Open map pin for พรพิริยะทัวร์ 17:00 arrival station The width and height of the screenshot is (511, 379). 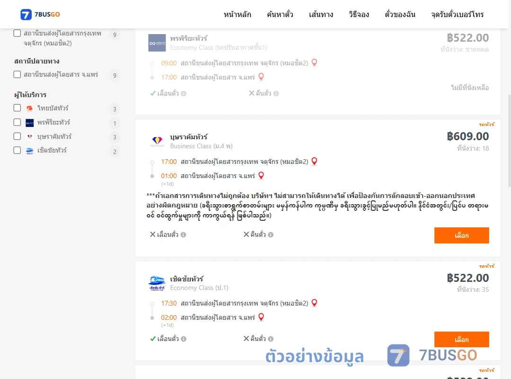(261, 77)
